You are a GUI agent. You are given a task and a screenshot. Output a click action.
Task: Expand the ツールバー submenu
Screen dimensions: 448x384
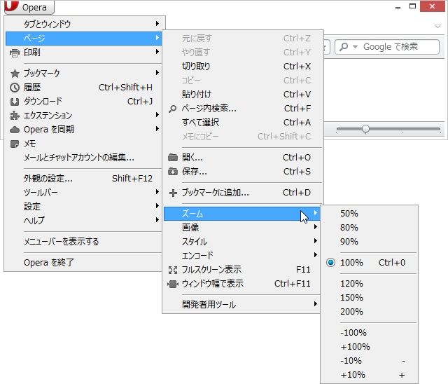tap(84, 192)
